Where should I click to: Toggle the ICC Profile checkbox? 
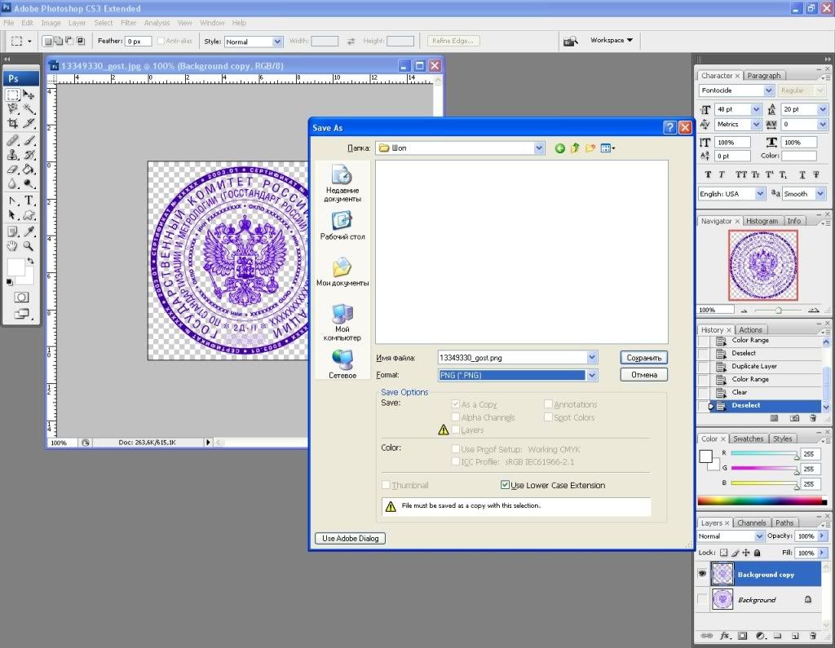coord(455,461)
